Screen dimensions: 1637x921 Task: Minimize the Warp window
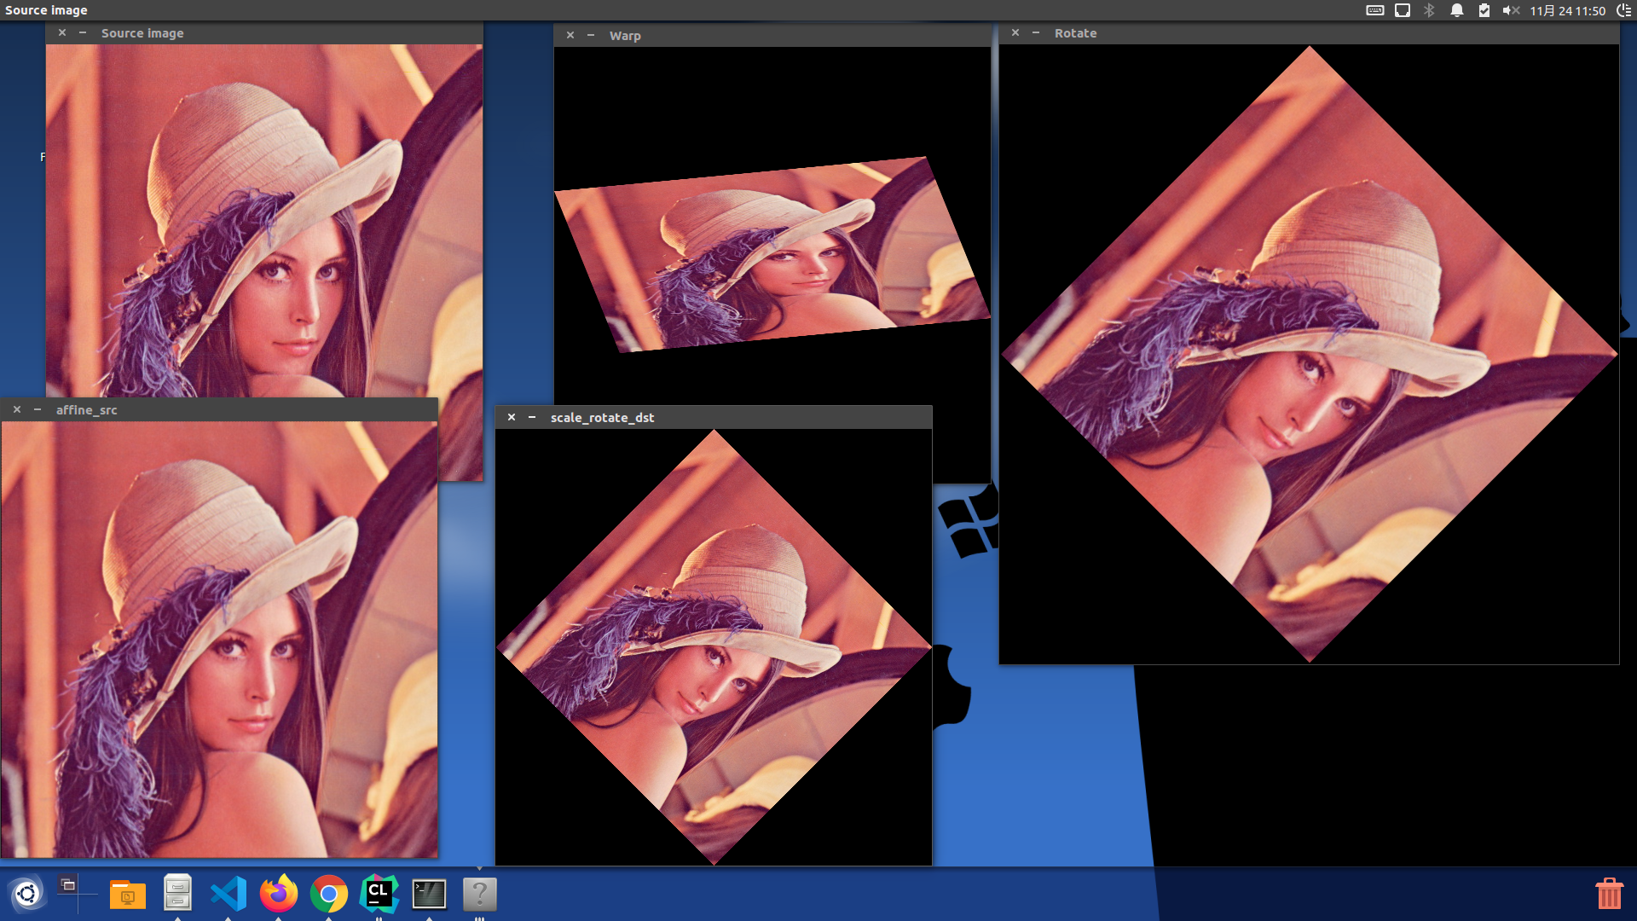click(x=591, y=35)
